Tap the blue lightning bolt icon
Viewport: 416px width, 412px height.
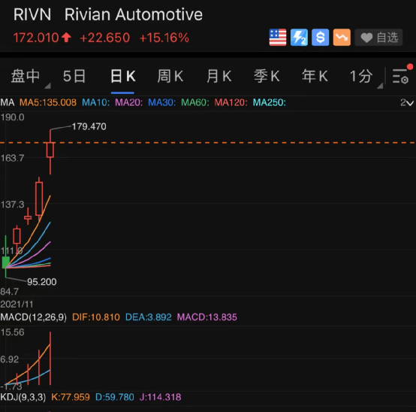click(299, 38)
